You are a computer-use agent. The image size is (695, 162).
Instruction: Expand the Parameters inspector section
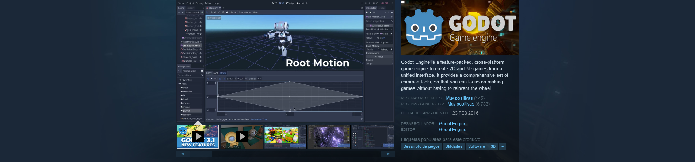click(379, 53)
